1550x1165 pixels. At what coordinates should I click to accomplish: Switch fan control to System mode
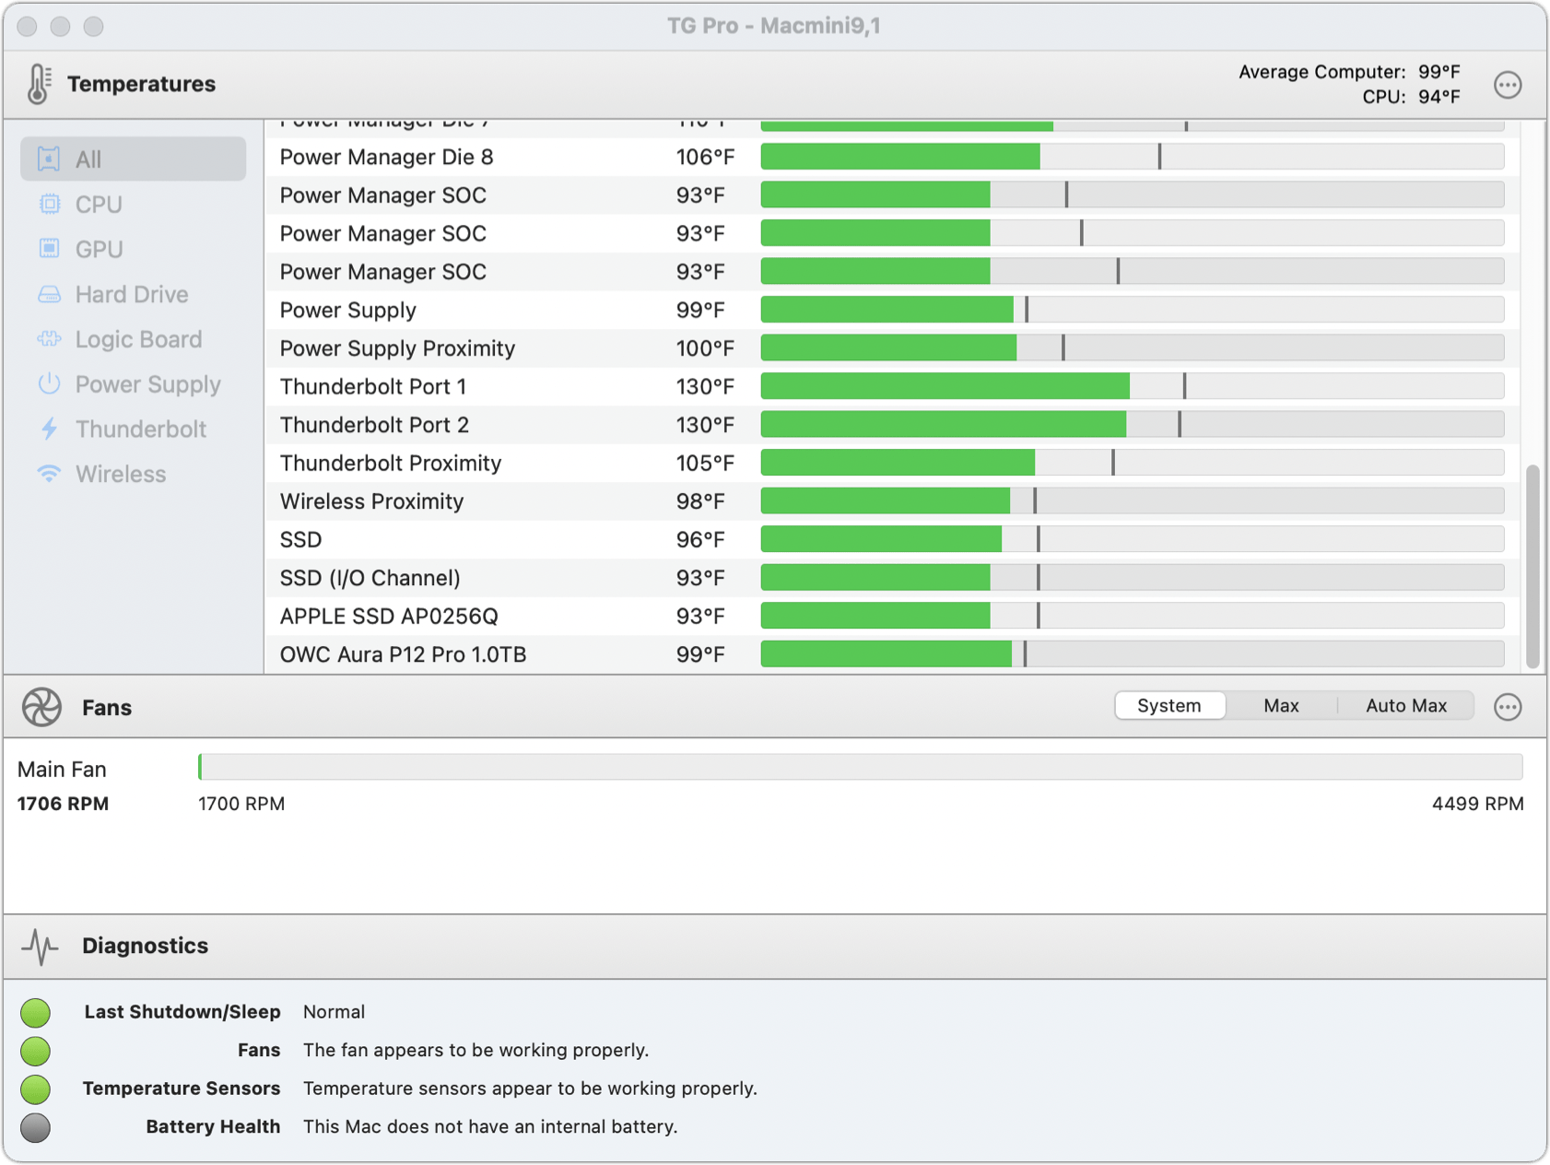[x=1169, y=705]
